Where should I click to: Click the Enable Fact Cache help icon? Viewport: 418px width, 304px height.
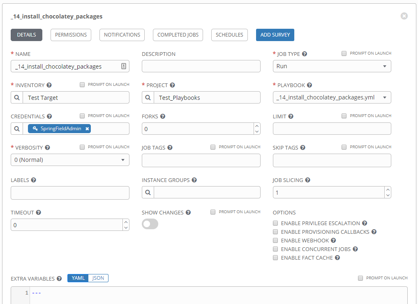(337, 258)
